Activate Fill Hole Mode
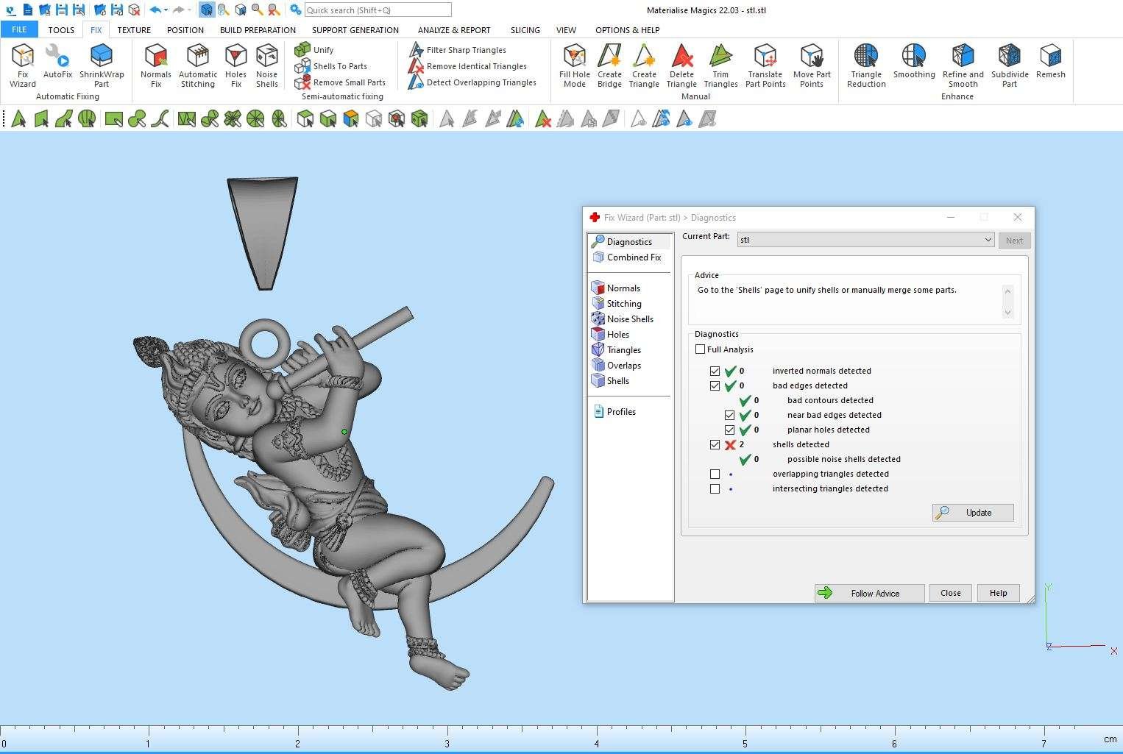 [x=574, y=65]
